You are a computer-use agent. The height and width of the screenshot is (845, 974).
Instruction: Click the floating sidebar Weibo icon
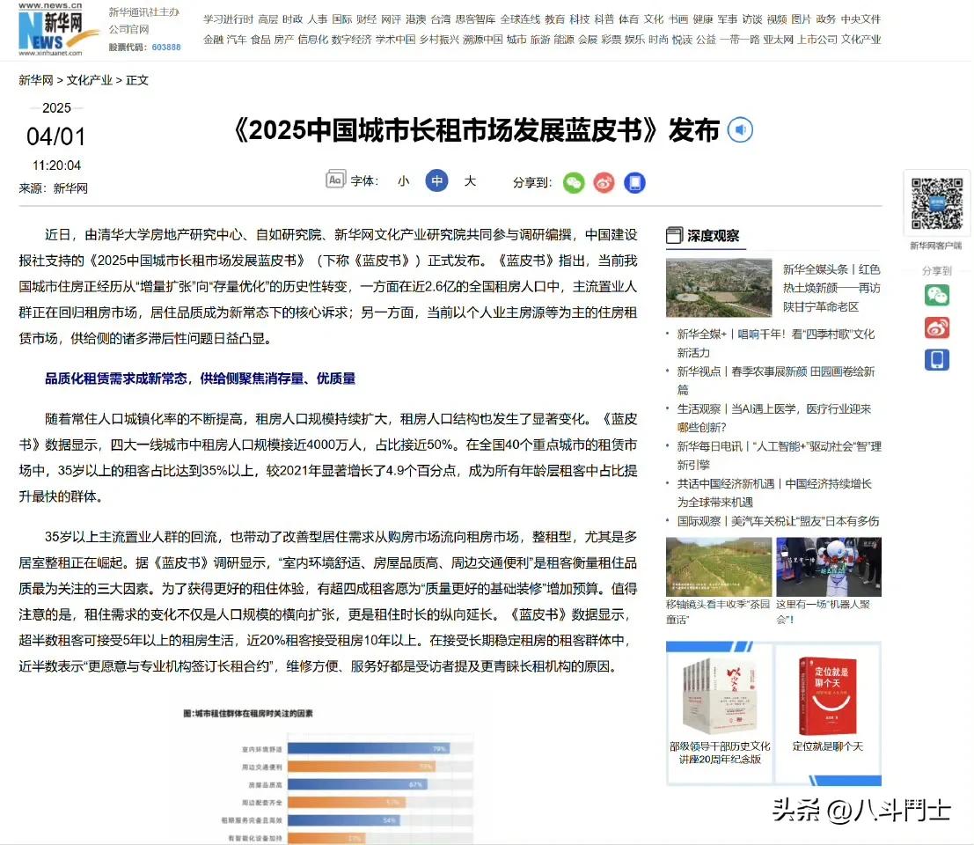click(x=937, y=327)
